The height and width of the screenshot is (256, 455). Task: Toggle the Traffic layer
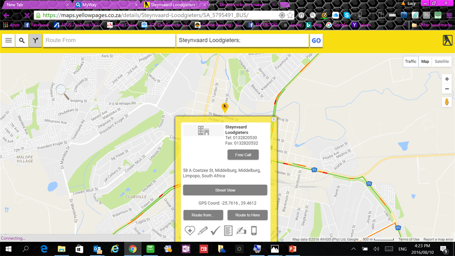(411, 61)
